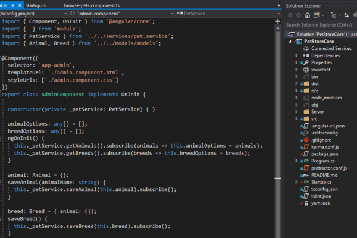357x238 pixels.
Task: Click the solutions and folders view switch icon
Action: pos(317,15)
